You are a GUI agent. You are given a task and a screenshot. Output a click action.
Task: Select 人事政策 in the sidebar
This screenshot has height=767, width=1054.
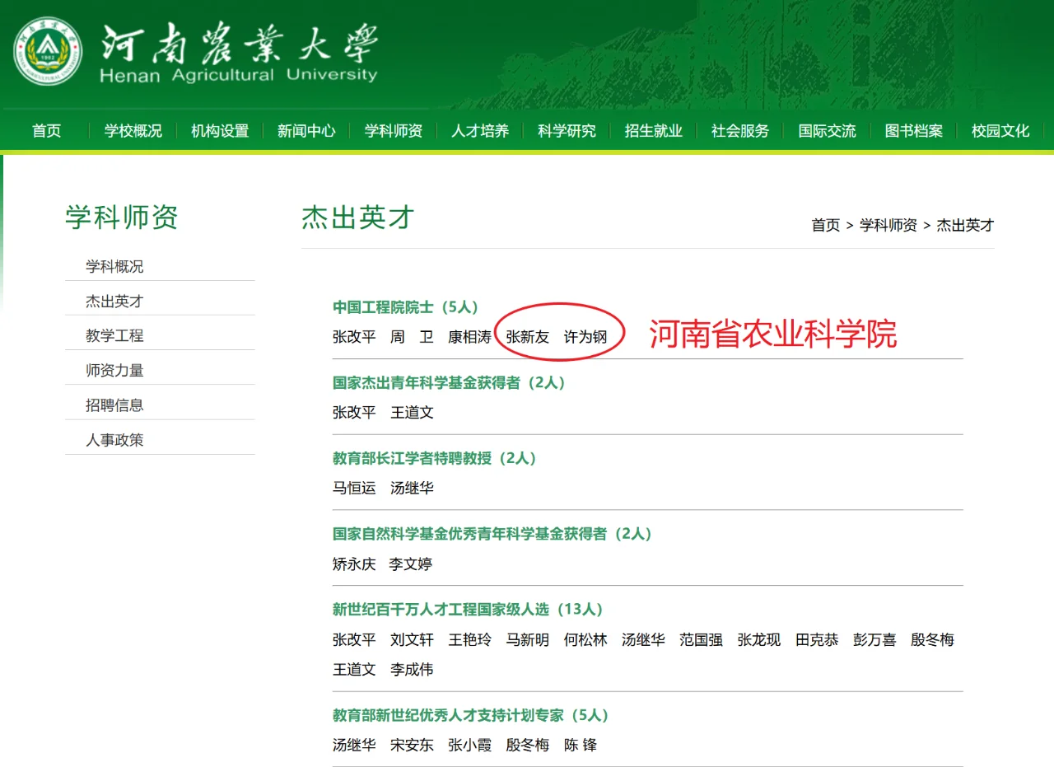point(114,440)
